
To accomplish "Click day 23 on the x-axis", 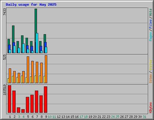I will point(108,117).
